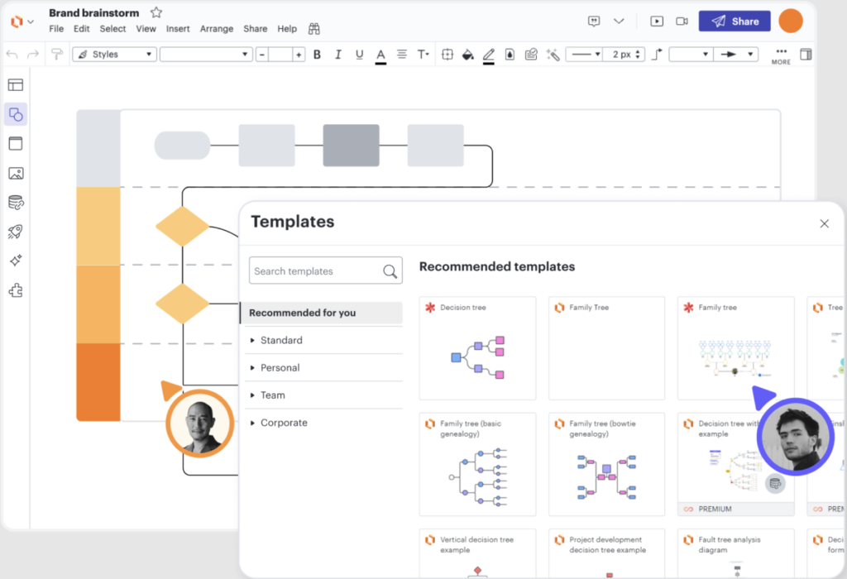The image size is (847, 579).
Task: Decrease font size with minus button
Action: [262, 55]
